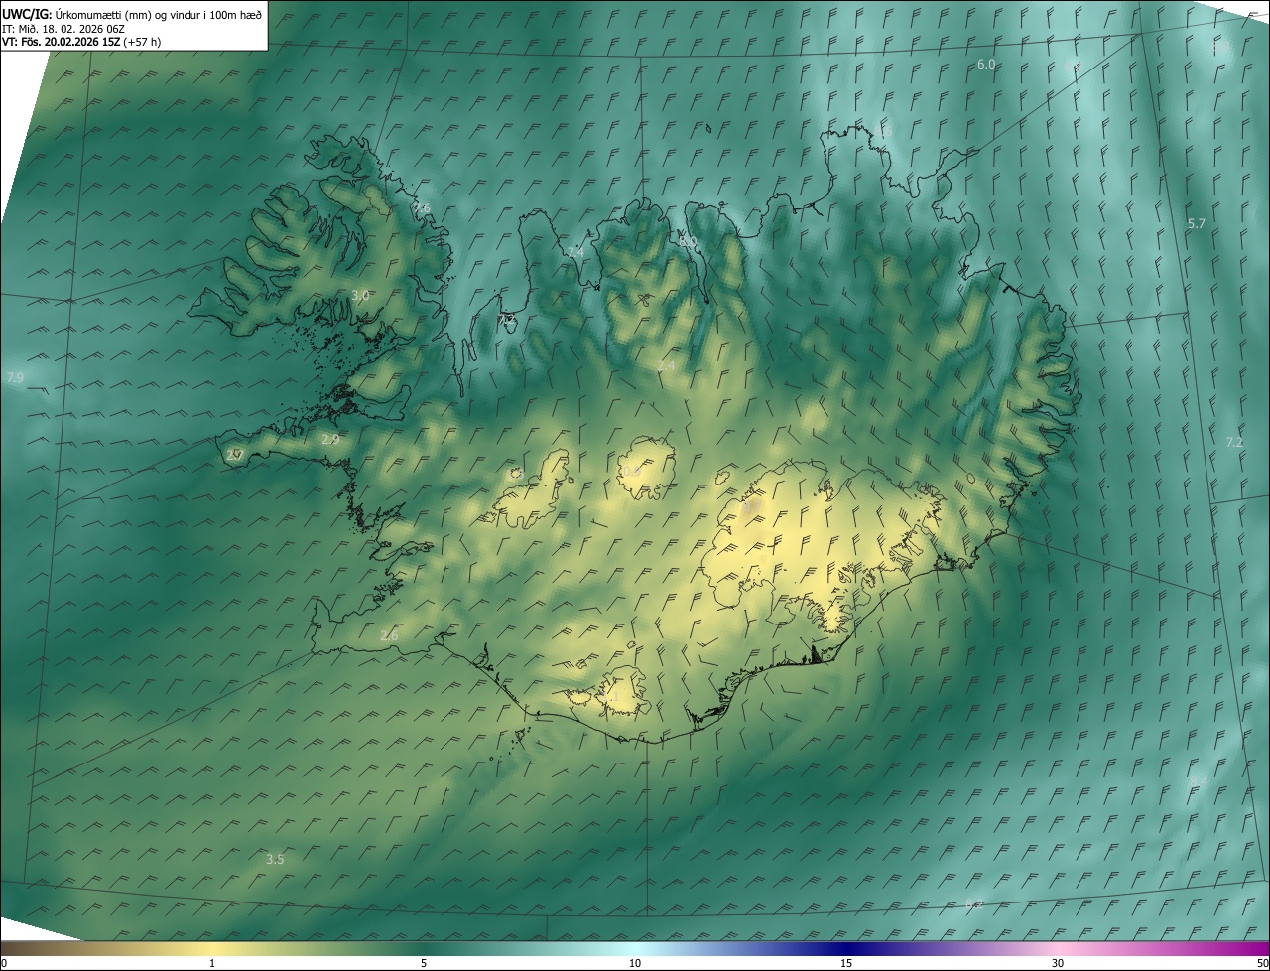This screenshot has width=1270, height=971.
Task: Select the '2.9' map value
Action: pos(330,440)
